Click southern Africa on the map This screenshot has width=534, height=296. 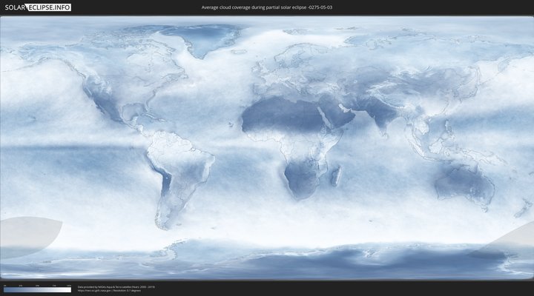pyautogui.click(x=299, y=181)
